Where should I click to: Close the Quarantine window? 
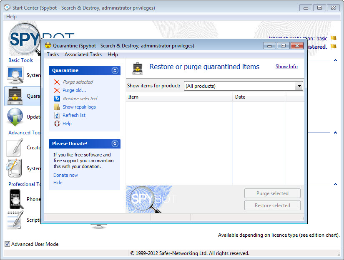297,45
